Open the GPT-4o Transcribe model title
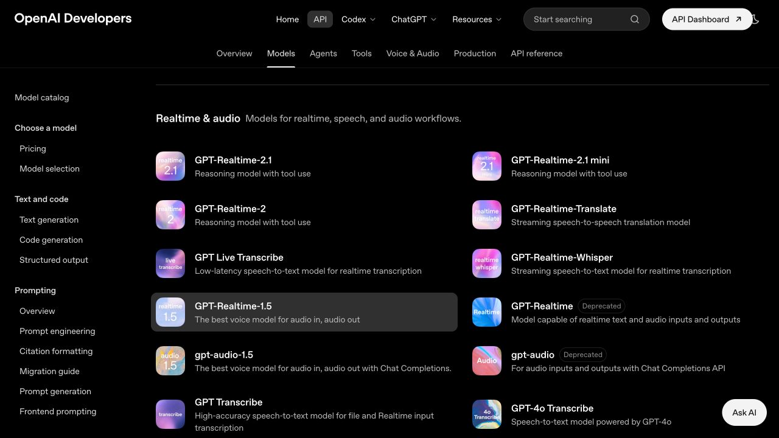The height and width of the screenshot is (438, 779). click(552, 408)
